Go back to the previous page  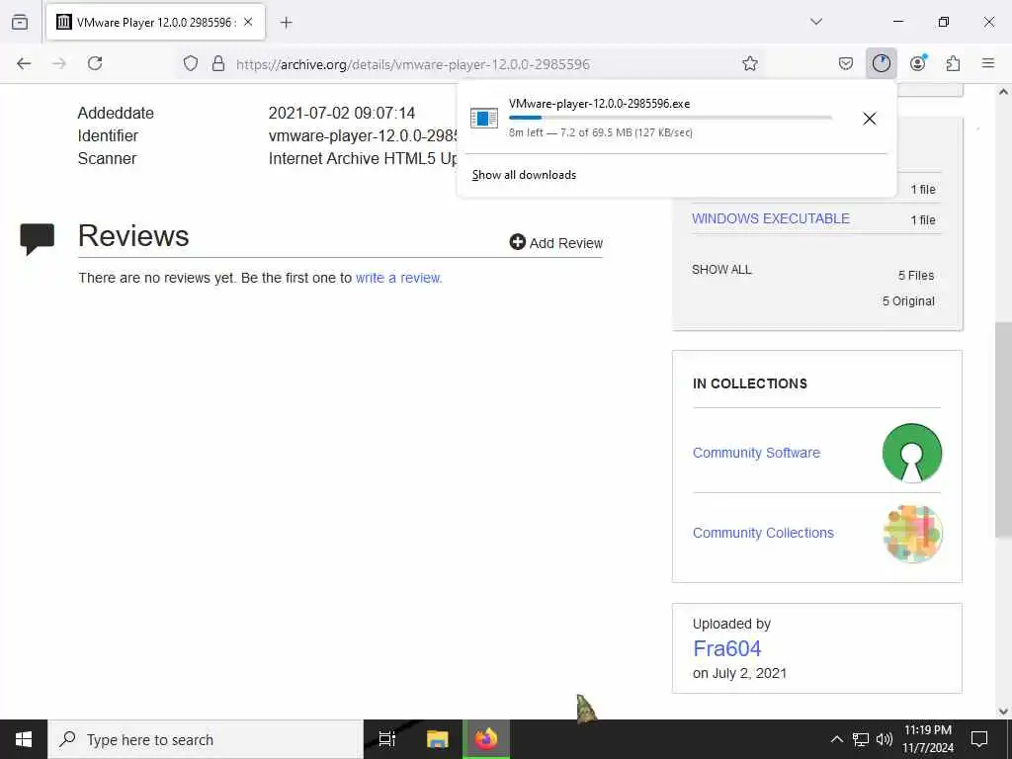(24, 63)
